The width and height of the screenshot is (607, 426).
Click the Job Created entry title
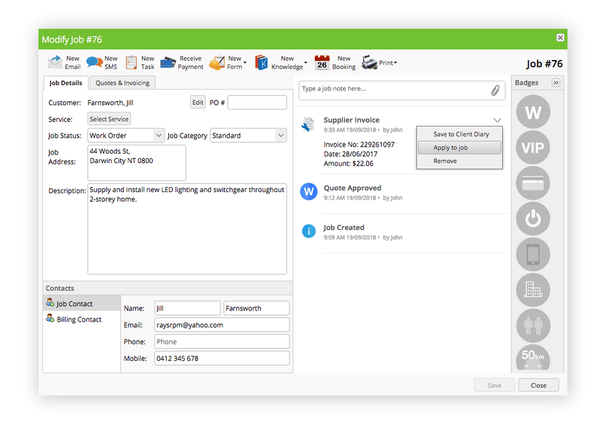(344, 228)
